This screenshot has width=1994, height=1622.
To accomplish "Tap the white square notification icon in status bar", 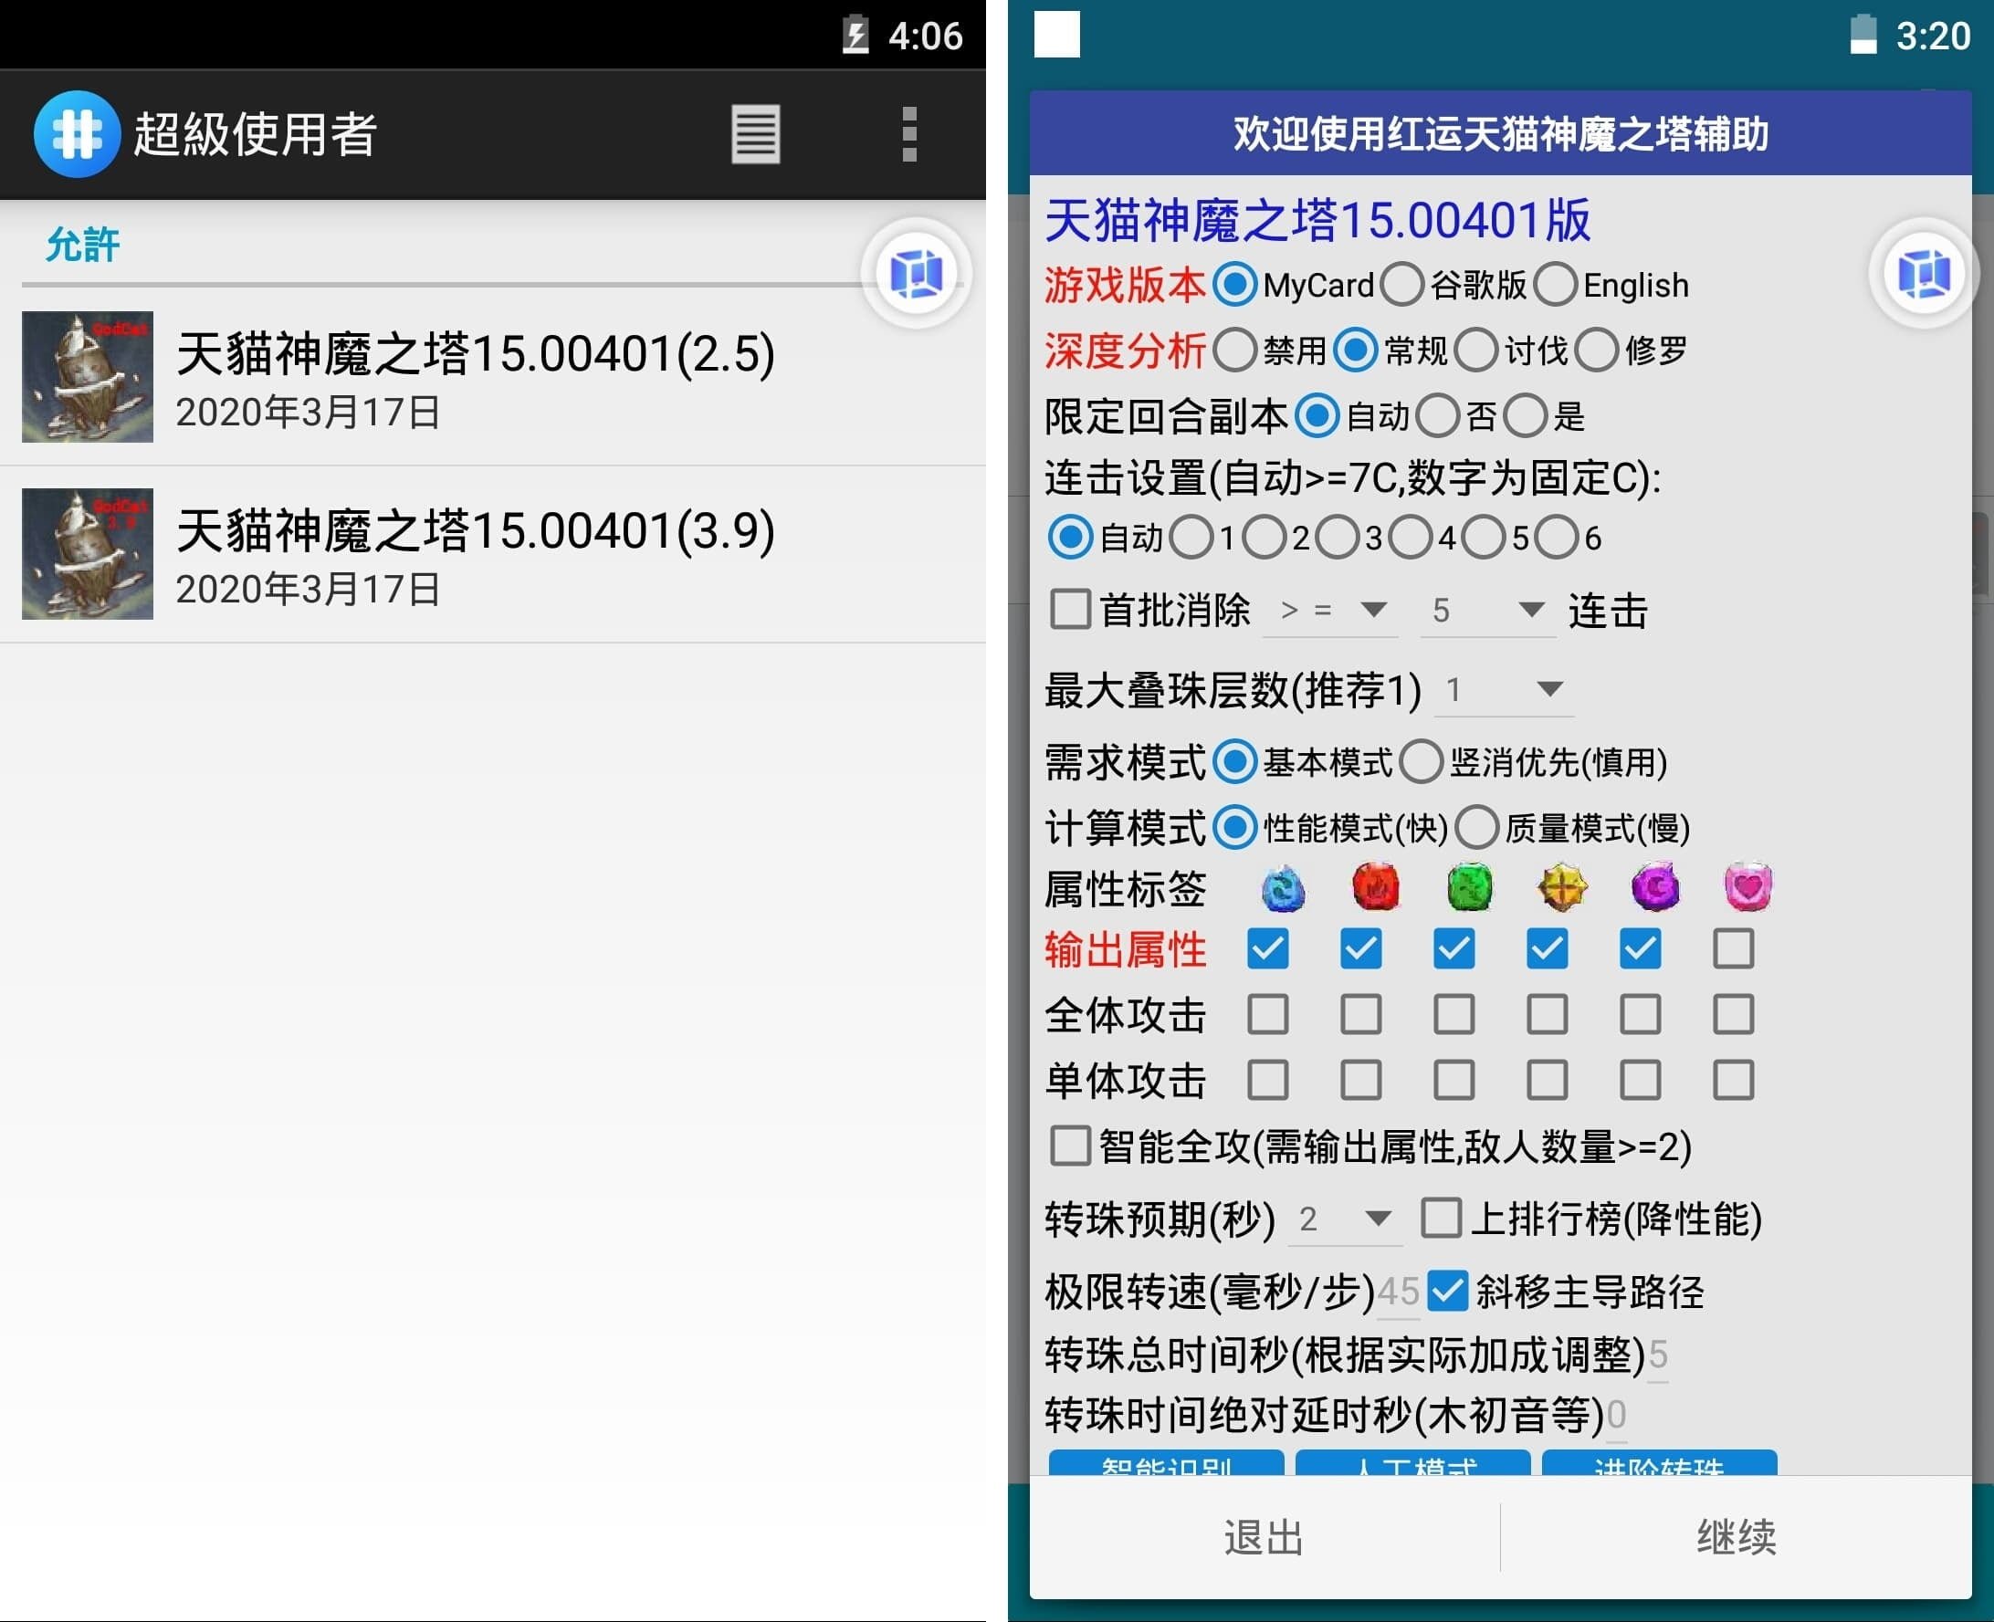I will click(1056, 35).
